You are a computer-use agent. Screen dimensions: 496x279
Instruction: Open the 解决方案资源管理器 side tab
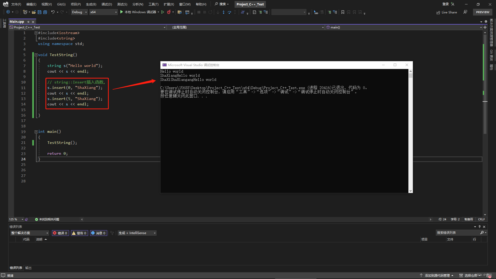[491, 33]
